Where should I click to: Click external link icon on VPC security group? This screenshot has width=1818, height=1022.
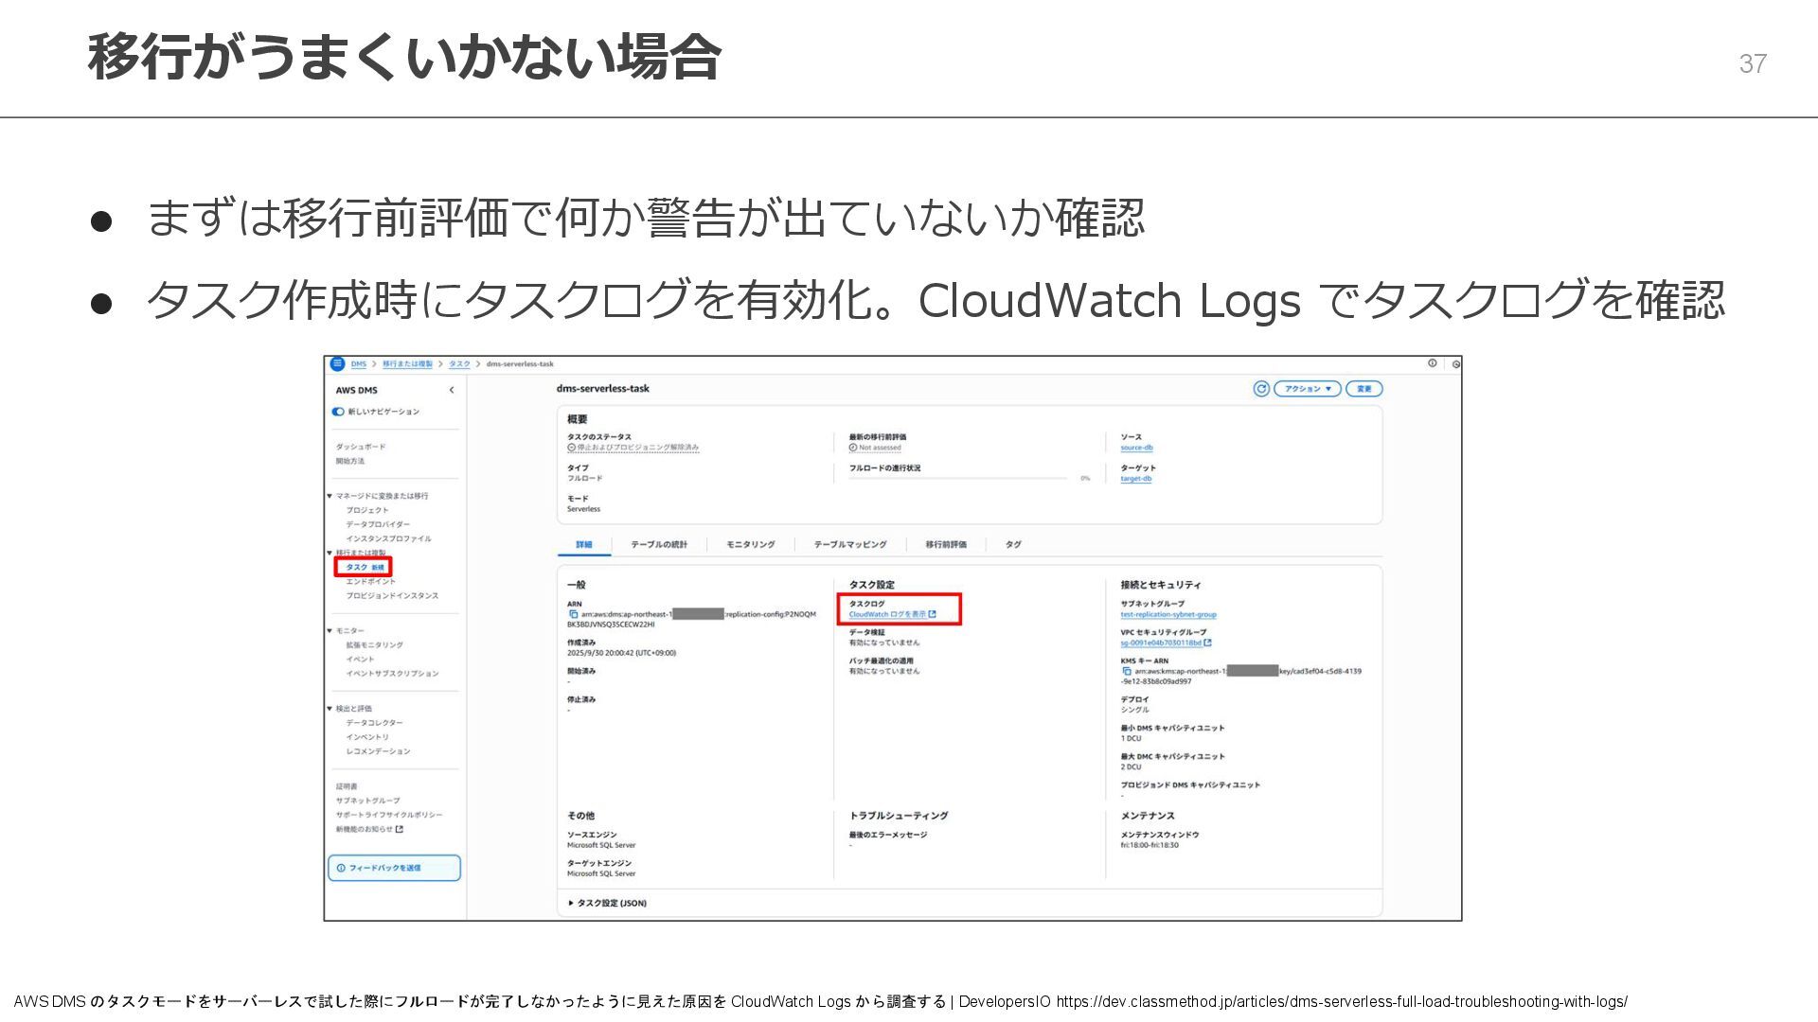pos(1207,643)
